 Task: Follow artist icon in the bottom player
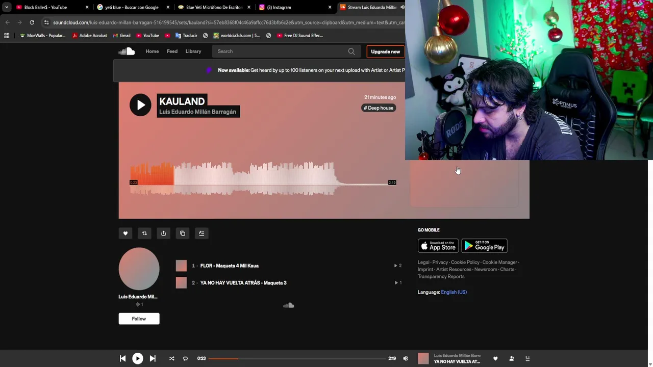[512, 358]
